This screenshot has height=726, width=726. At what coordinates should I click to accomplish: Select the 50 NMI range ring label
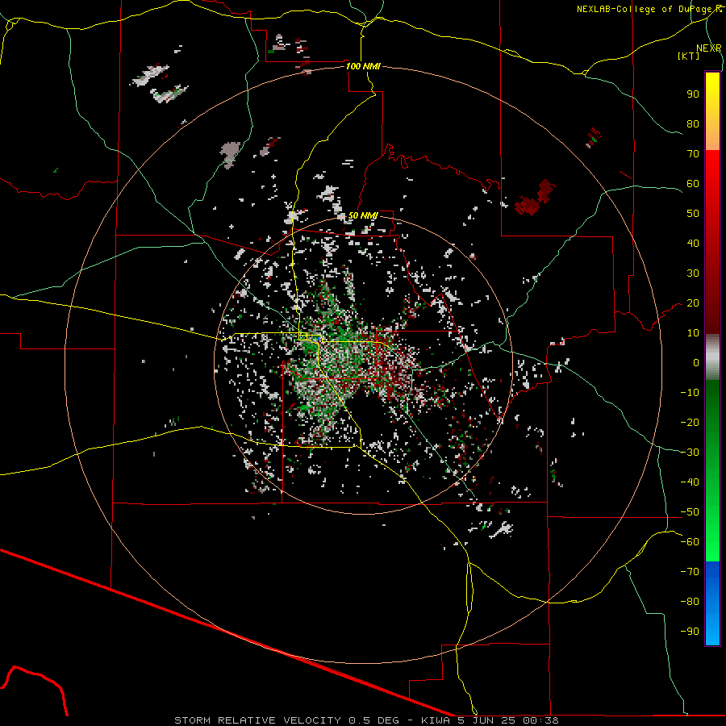coord(363,215)
